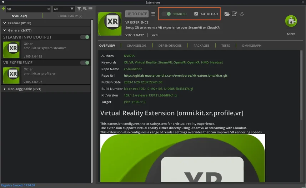Click the v105.1.0-192 version in header
Image resolution: width=306 pixels, height=188 pixels.
click(135, 35)
